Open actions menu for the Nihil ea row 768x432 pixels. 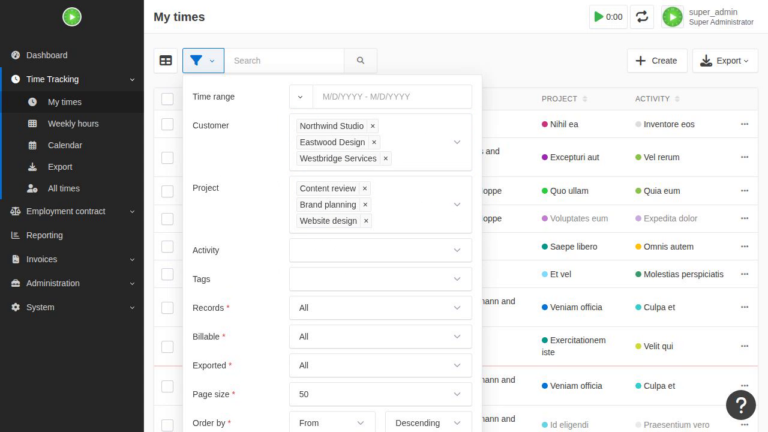coord(745,124)
